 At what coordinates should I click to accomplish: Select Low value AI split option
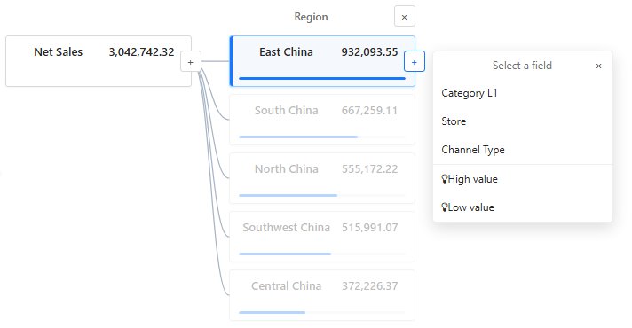(x=522, y=207)
